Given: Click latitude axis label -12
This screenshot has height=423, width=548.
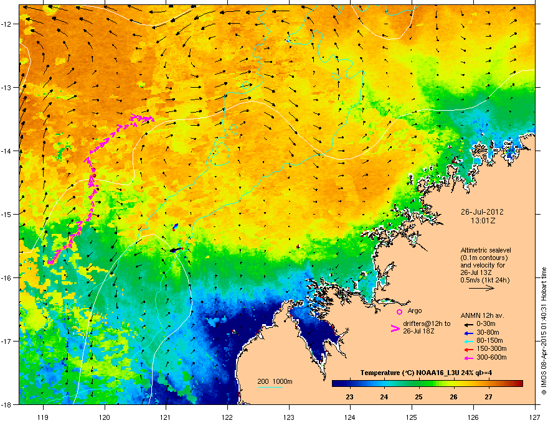Looking at the screenshot, I should click(7, 24).
